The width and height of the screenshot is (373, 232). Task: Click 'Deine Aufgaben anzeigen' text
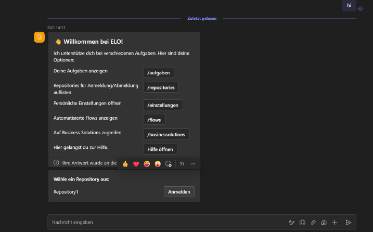tap(81, 71)
